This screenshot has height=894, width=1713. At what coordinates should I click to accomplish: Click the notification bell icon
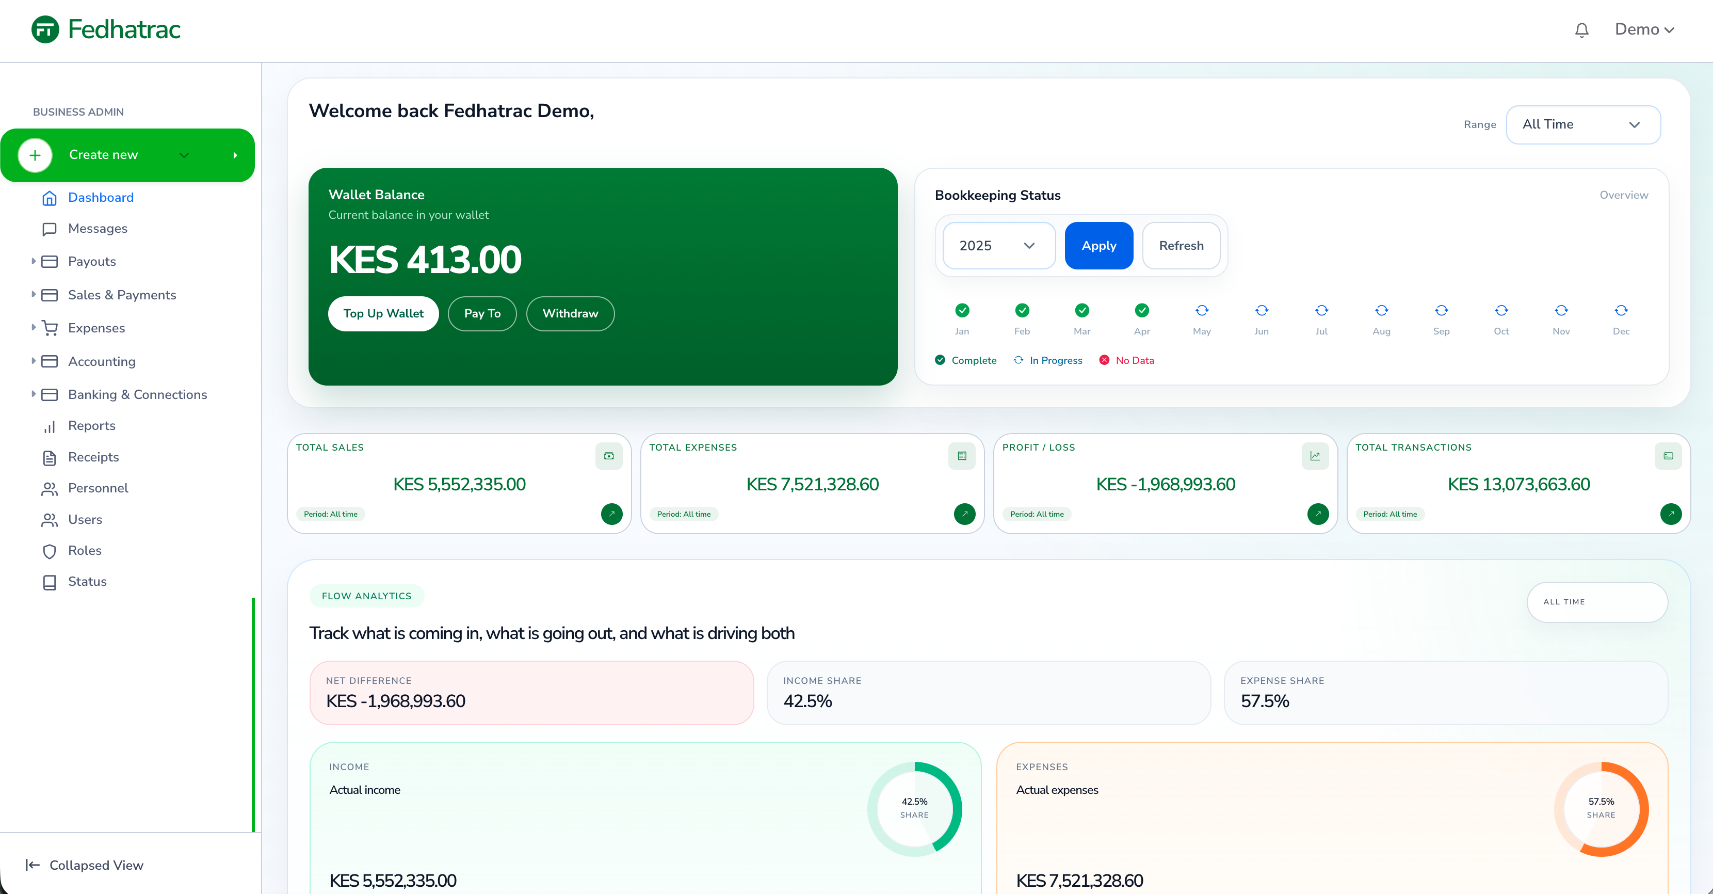(x=1581, y=30)
